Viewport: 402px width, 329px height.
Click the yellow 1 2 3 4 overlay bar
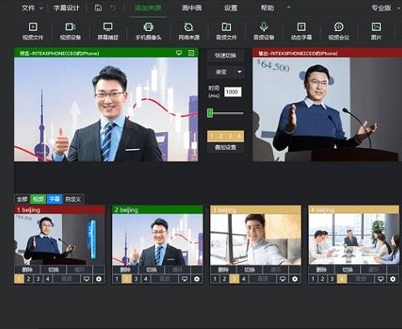tap(225, 136)
